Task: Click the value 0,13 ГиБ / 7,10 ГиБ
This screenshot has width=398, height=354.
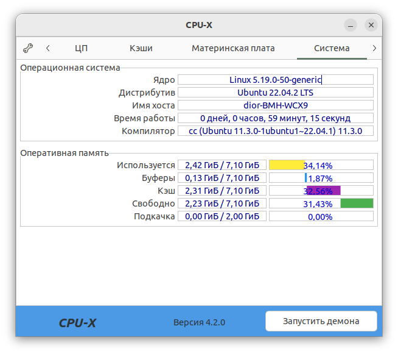Action: (222, 178)
